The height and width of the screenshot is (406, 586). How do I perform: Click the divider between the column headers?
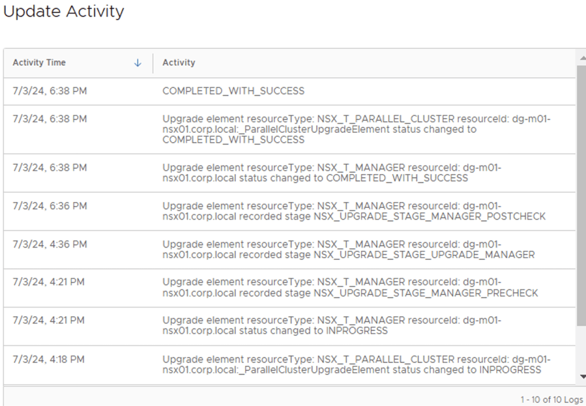point(153,64)
